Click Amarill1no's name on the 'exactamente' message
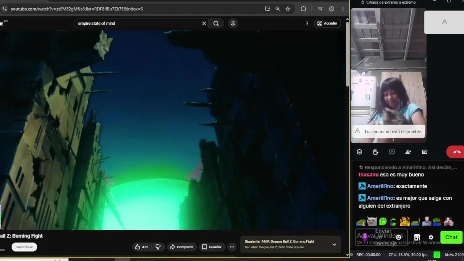Screen dimensions: 464x261 [380, 186]
